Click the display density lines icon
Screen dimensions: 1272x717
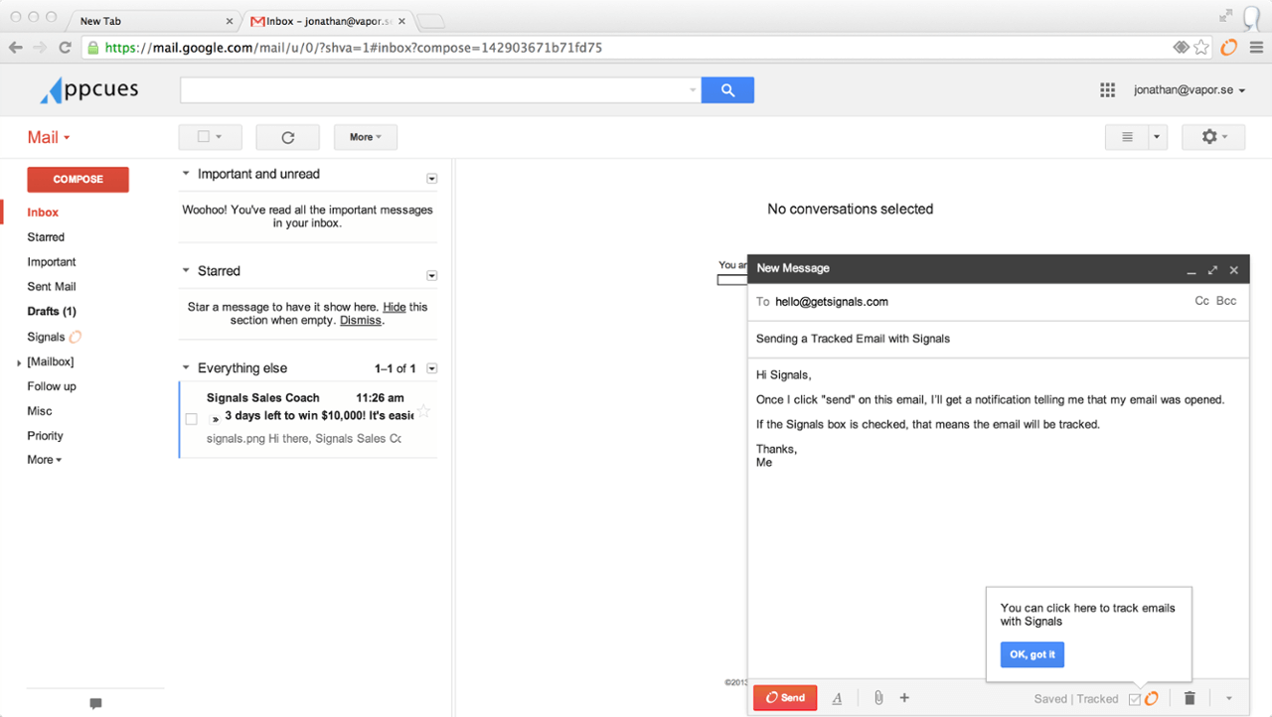point(1127,137)
